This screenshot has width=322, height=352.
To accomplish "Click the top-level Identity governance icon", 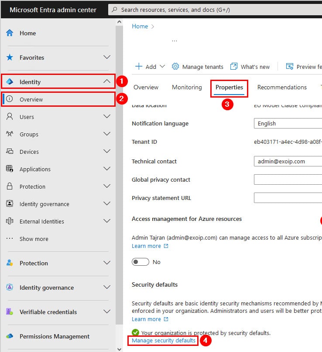I will pos(10,287).
